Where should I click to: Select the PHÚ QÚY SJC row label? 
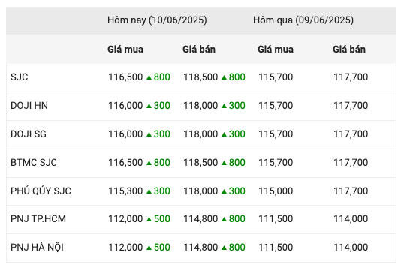(41, 191)
